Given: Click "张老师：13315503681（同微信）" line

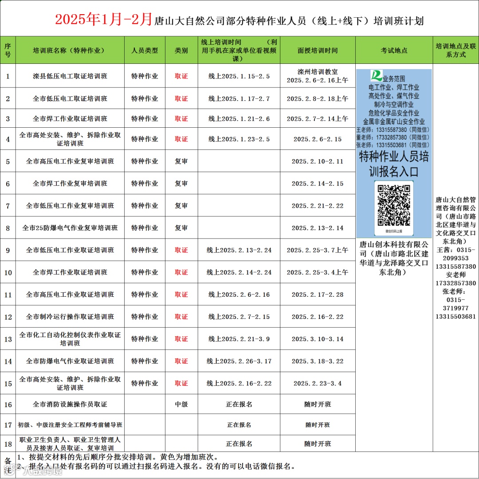Looking at the screenshot, I should (x=393, y=145).
